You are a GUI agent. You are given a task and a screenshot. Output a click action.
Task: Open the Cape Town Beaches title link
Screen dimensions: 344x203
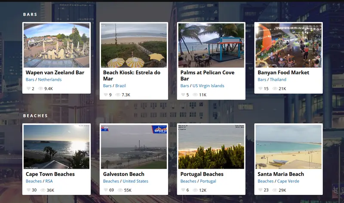pos(50,174)
